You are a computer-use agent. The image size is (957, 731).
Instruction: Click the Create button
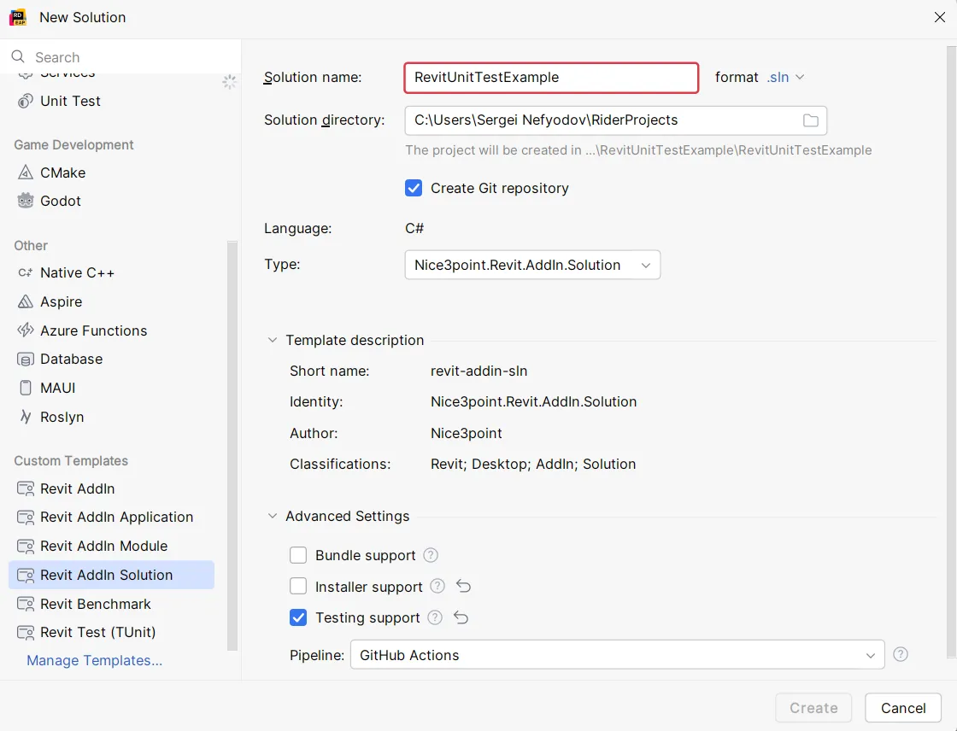[813, 708]
